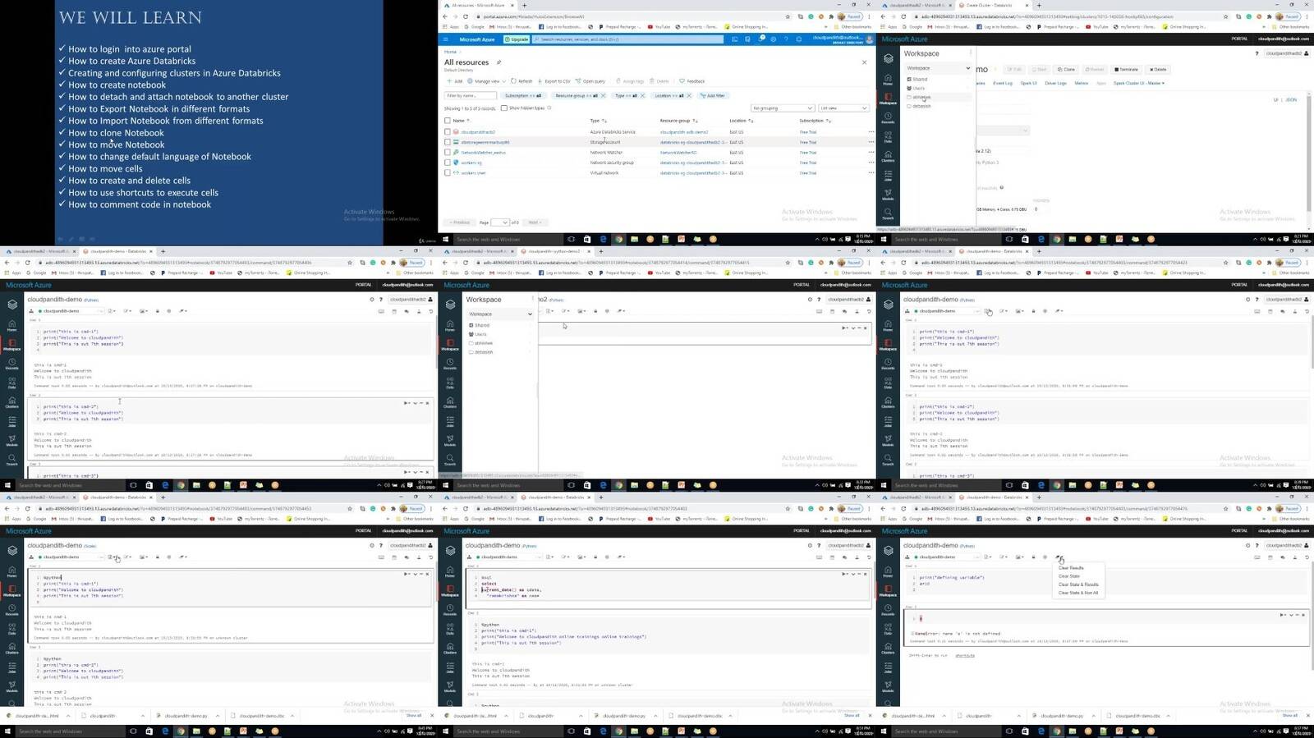The image size is (1314, 738).
Task: Expand cloudpandith-demo.py download chevron in Clear menu window
Action: pos(1093,716)
